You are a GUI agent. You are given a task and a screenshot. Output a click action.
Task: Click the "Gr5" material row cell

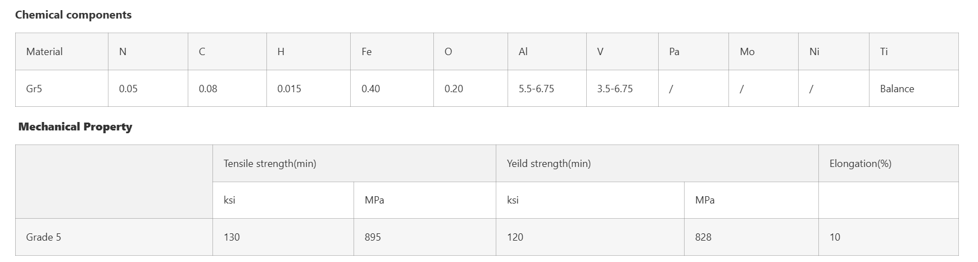pyautogui.click(x=34, y=89)
